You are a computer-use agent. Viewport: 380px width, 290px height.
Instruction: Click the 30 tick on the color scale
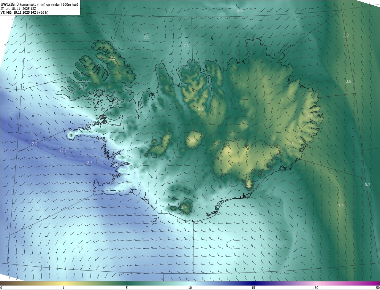(x=316, y=288)
